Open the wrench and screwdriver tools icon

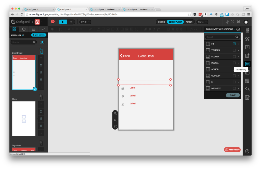pyautogui.click(x=247, y=39)
